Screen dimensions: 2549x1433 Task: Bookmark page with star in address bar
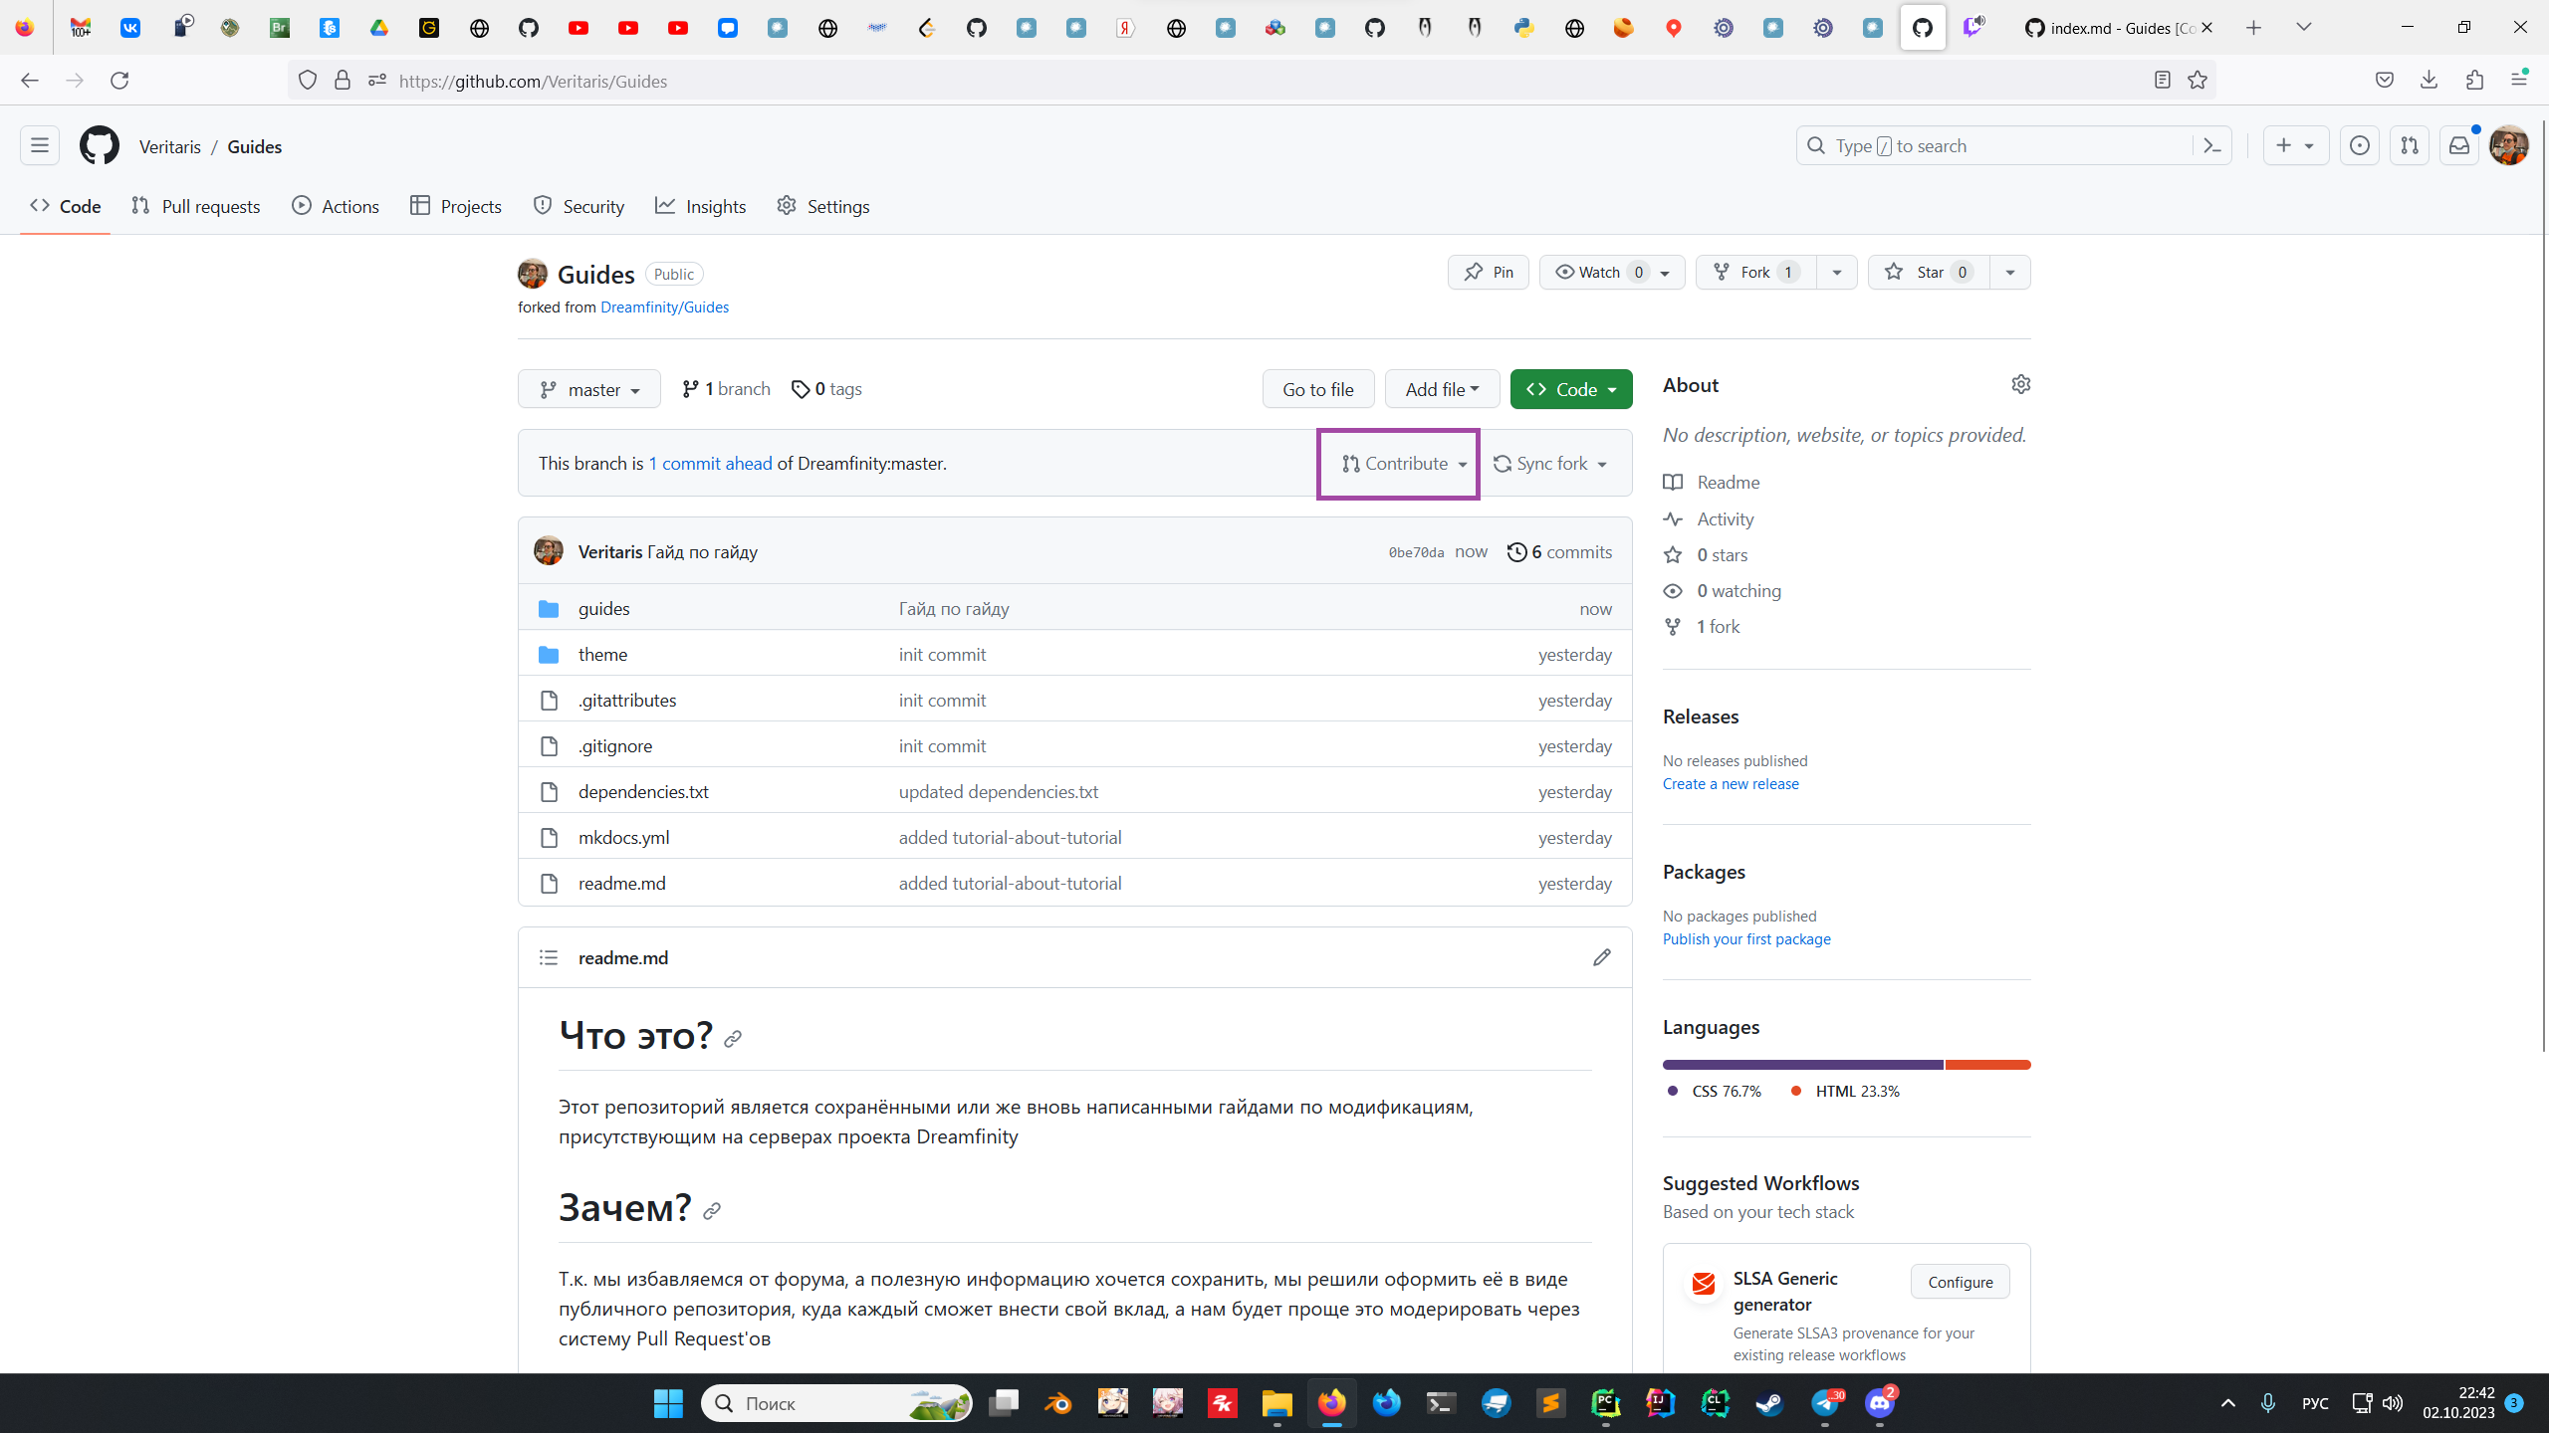click(2198, 81)
